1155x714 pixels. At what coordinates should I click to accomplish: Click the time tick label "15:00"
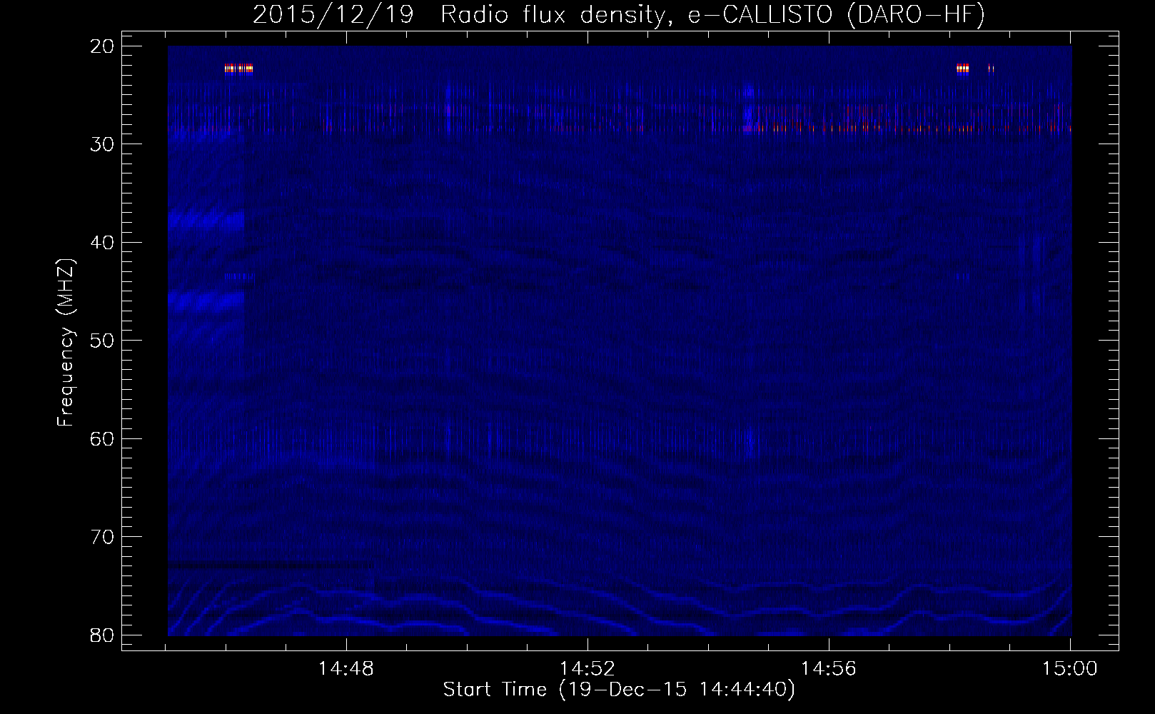coord(1070,669)
